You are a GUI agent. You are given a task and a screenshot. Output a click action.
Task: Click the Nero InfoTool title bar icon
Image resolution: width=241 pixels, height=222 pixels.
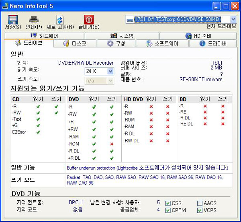point(5,6)
